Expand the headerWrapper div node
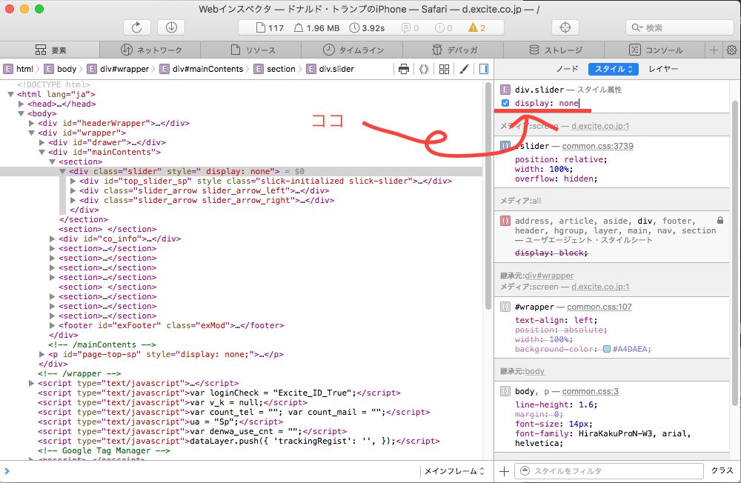 coord(31,124)
